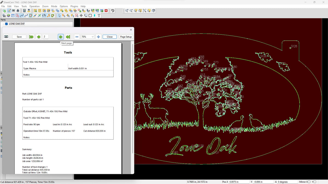The height and width of the screenshot is (184, 328).
Task: Click the Tools heading in the report
Action: coord(68,52)
